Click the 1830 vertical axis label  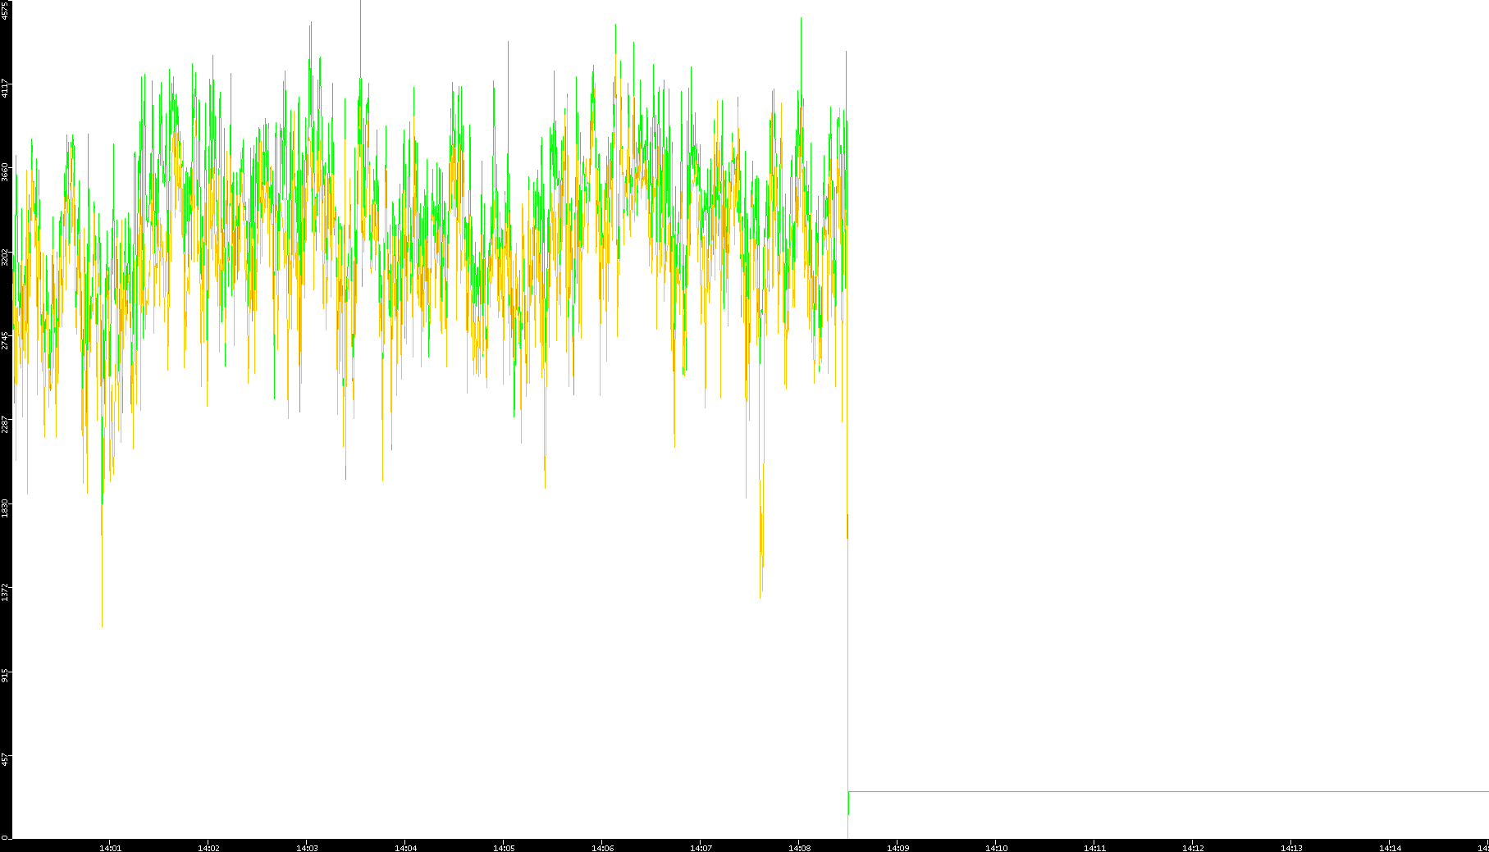tap(6, 508)
